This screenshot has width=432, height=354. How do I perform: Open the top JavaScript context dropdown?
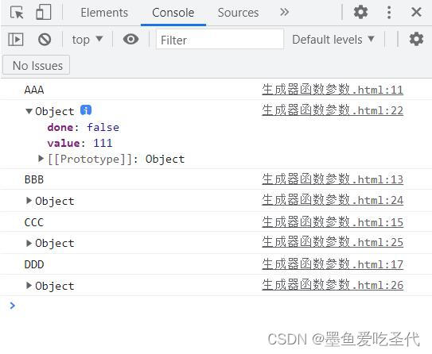[x=87, y=40]
